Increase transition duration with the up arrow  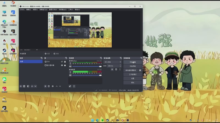(x=120, y=65)
